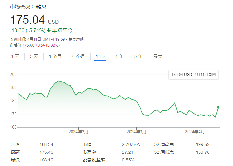Switch to the 5 天 range tab
The image size is (233, 166).
click(34, 56)
